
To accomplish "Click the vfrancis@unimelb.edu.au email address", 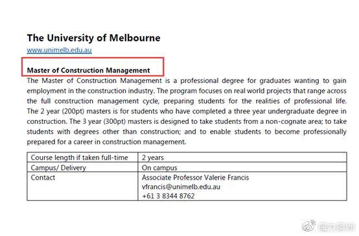I will click(181, 187).
